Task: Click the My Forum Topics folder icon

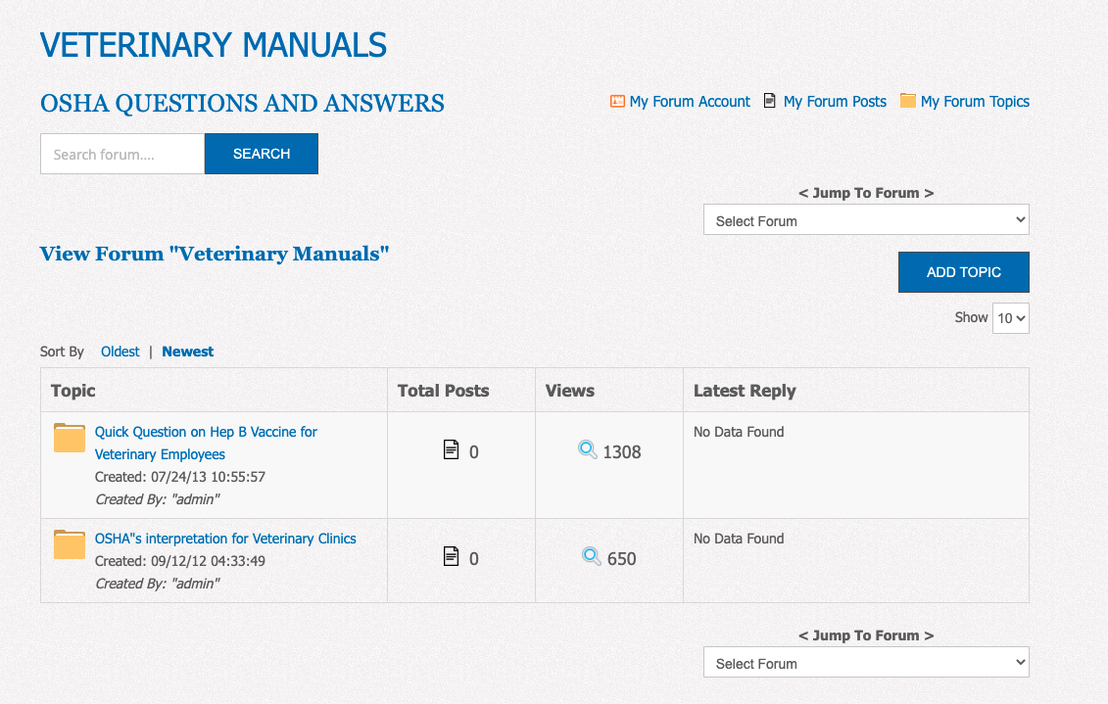Action: [x=907, y=101]
